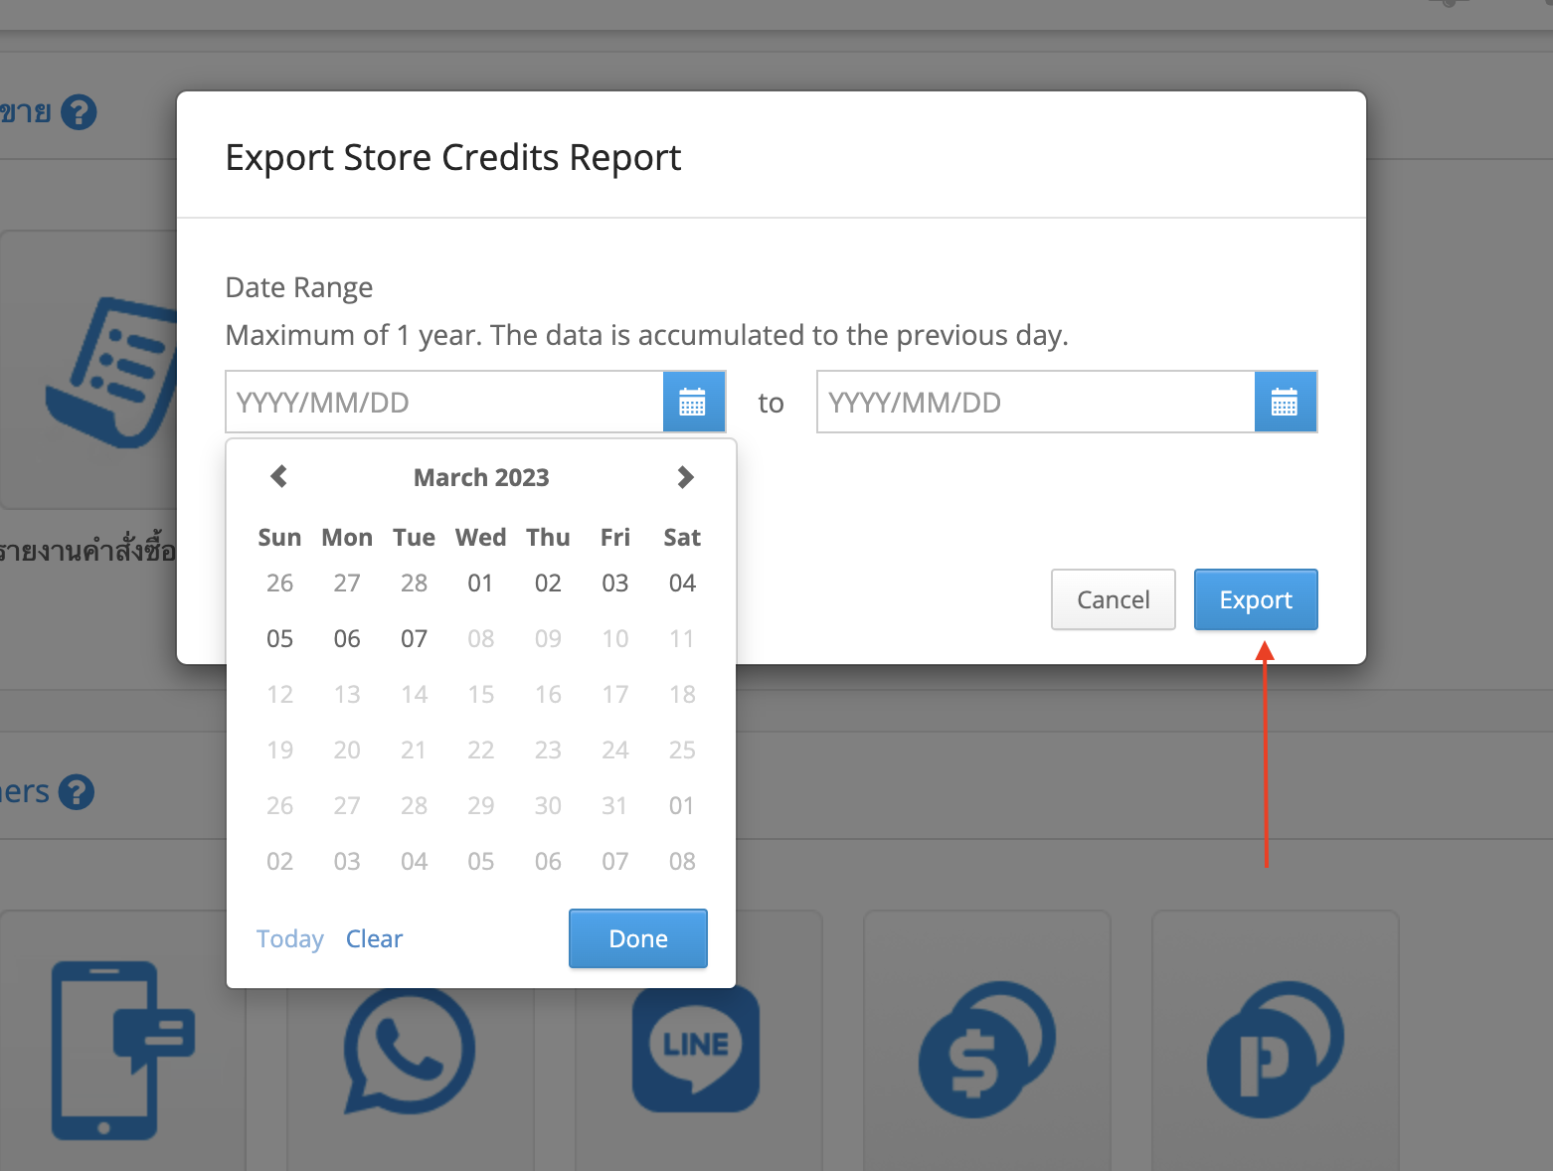Viewport: 1553px width, 1171px height.
Task: Open the order report document icon
Action: point(111,373)
